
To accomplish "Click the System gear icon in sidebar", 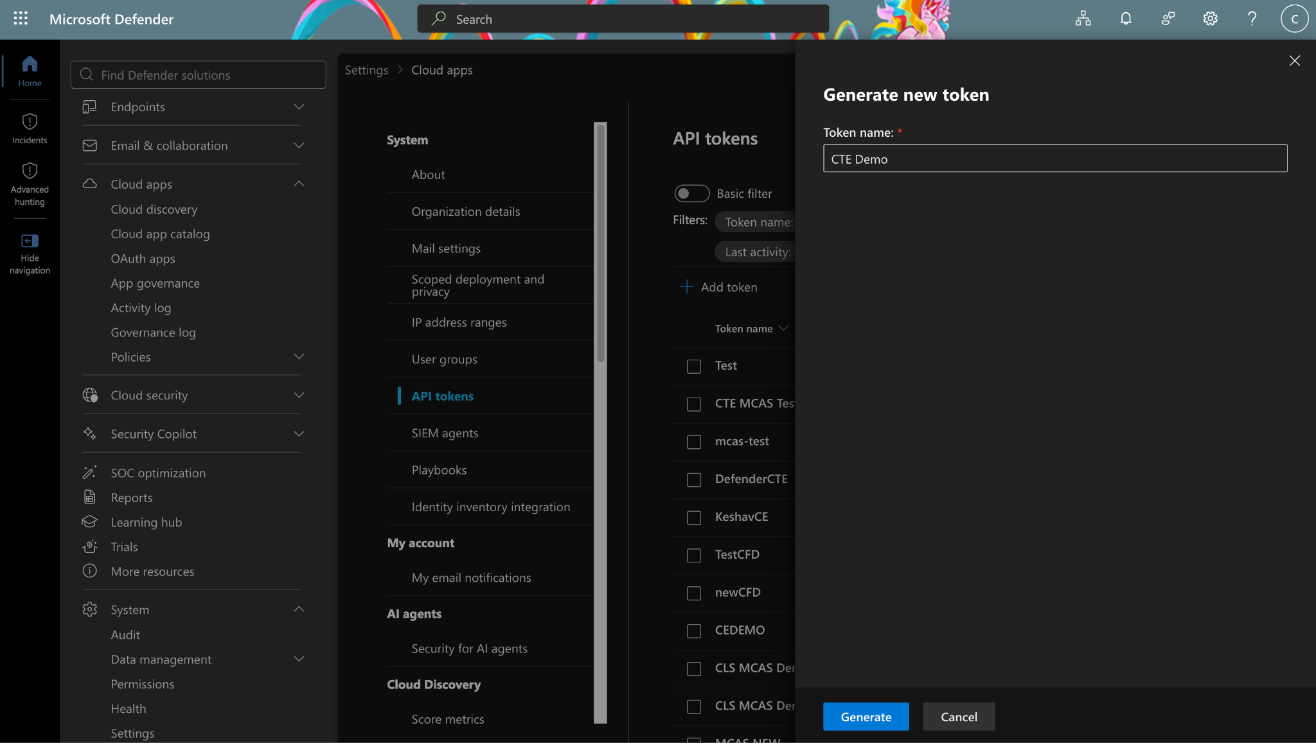I will (90, 609).
